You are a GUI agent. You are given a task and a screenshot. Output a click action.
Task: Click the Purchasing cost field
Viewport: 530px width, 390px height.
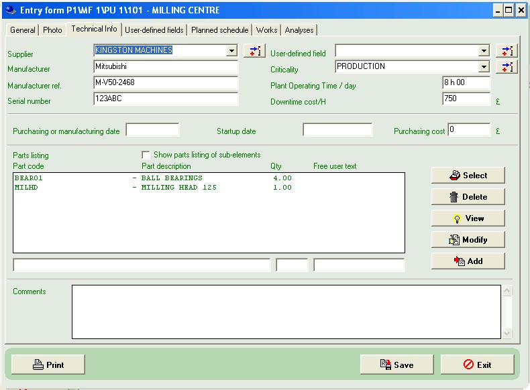469,129
